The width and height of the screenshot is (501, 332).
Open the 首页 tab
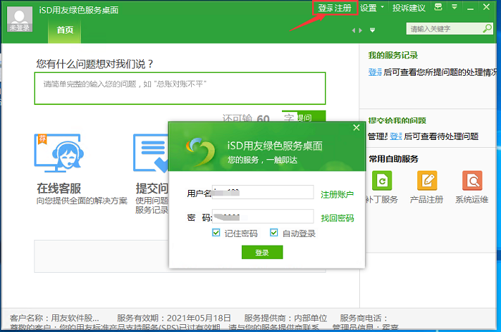click(x=64, y=30)
